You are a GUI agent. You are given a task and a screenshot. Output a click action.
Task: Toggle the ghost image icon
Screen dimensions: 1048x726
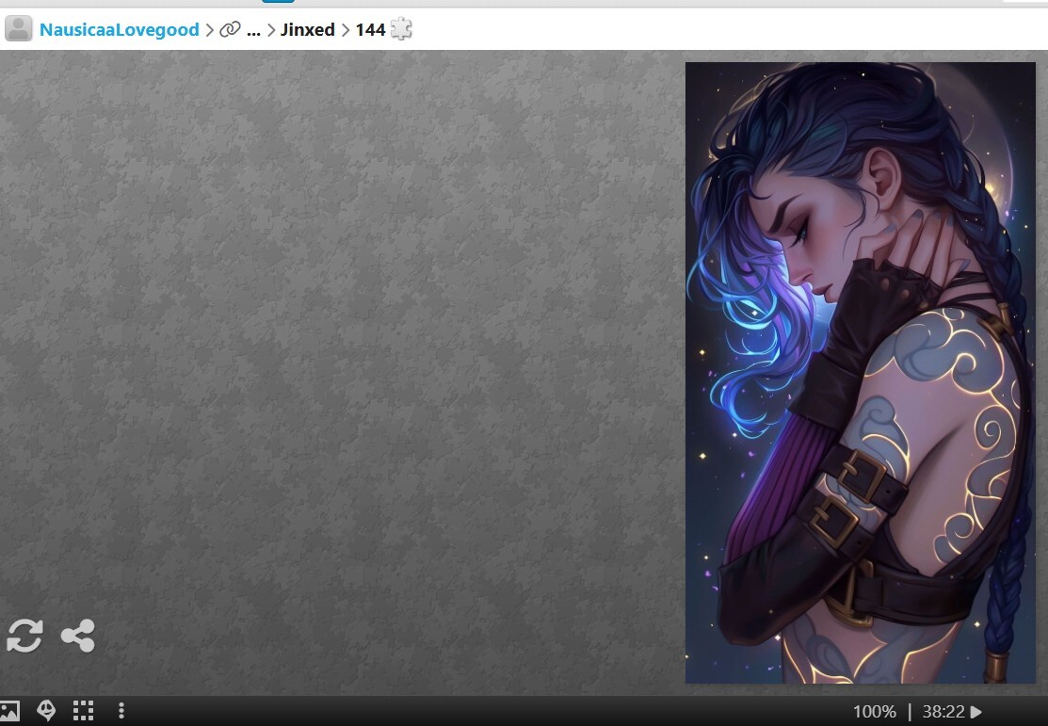46,710
